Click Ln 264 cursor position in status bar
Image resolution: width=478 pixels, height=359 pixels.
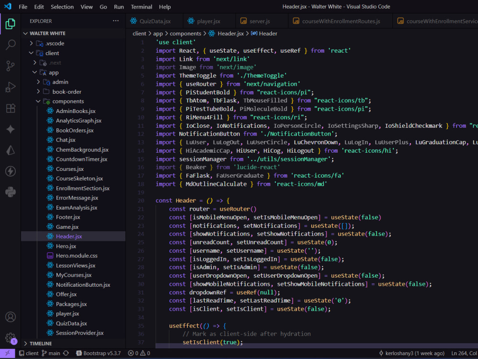click(464, 353)
